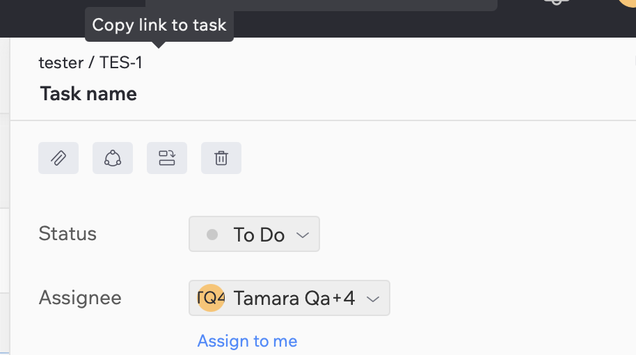
Task: Click the dark search field at top
Action: [x=321, y=5]
